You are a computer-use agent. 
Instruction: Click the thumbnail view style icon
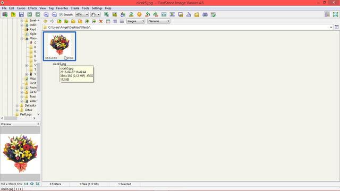pos(108,21)
